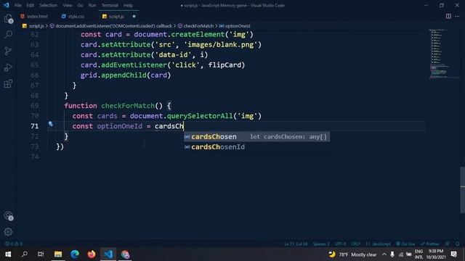Viewport: 465px width, 261px height.
Task: Click the feedback icon in status bar
Action: coord(448,244)
